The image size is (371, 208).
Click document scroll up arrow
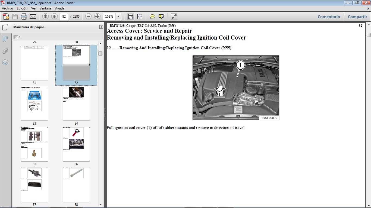tap(369, 24)
